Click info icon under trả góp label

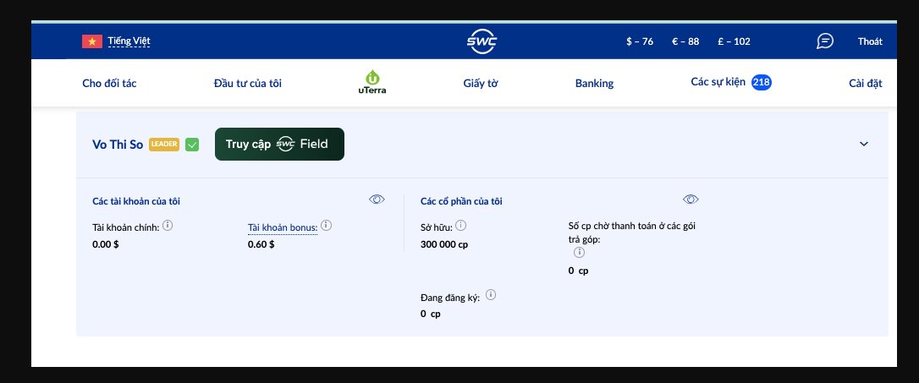(579, 252)
